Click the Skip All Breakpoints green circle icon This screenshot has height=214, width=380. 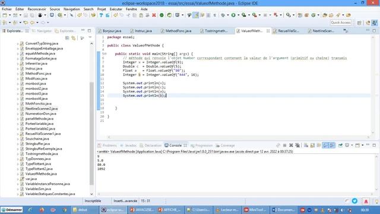pyautogui.click(x=161, y=15)
